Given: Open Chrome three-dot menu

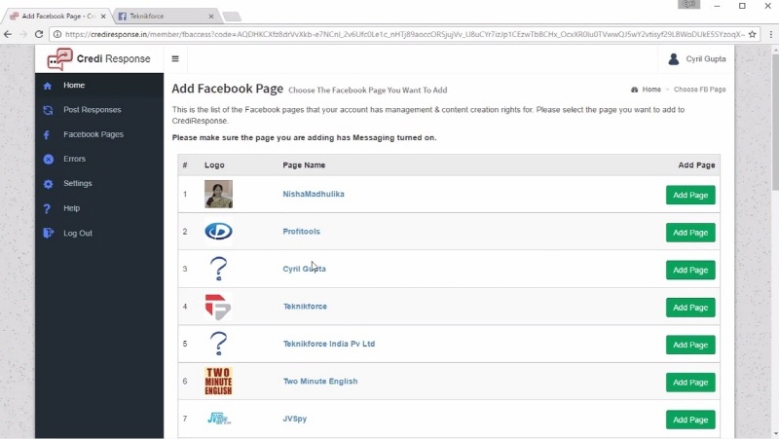Looking at the screenshot, I should tap(770, 34).
